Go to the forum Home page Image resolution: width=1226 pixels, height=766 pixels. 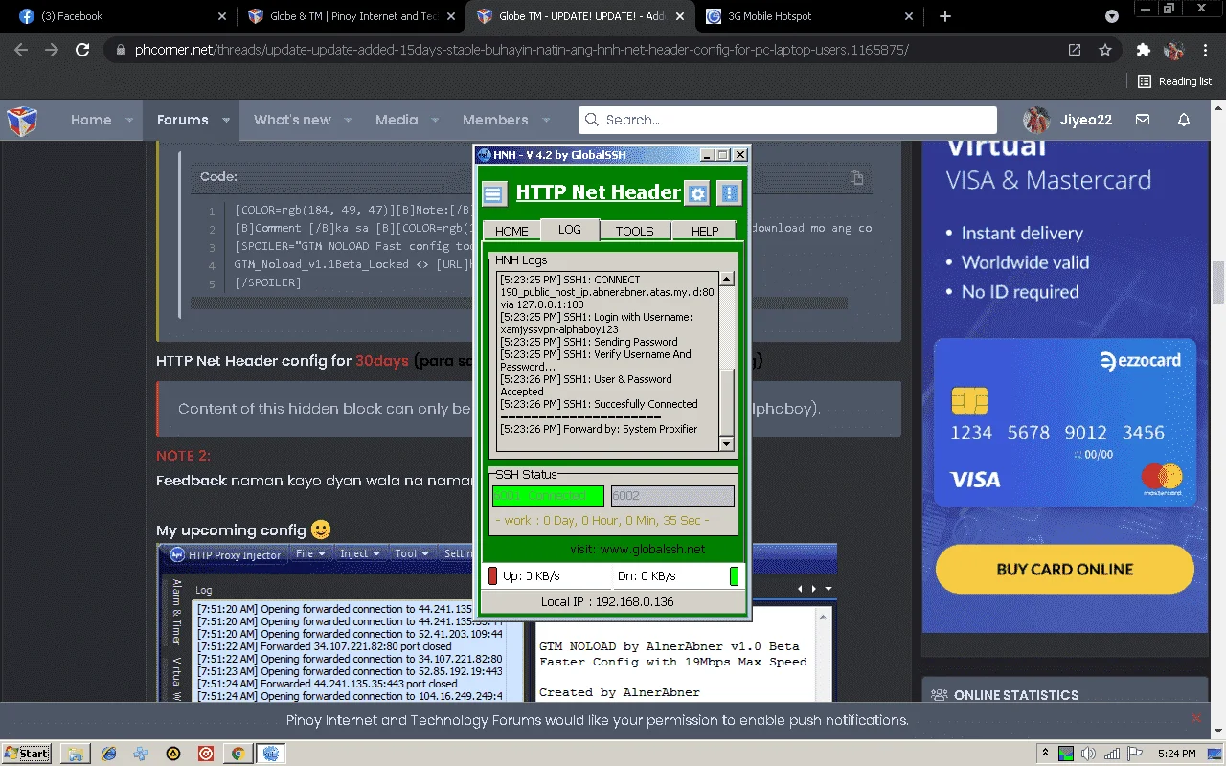pyautogui.click(x=91, y=120)
